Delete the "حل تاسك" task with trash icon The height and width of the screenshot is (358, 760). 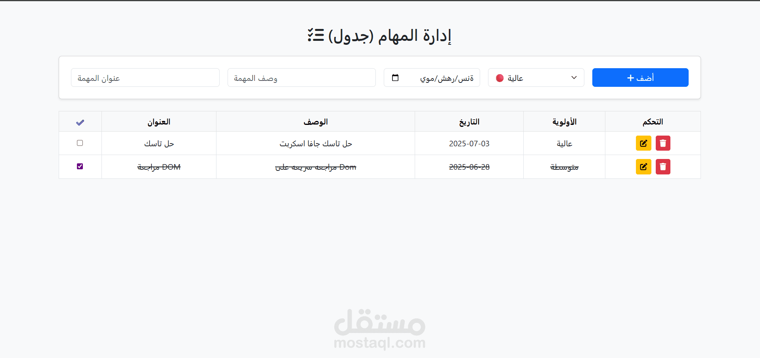point(663,143)
